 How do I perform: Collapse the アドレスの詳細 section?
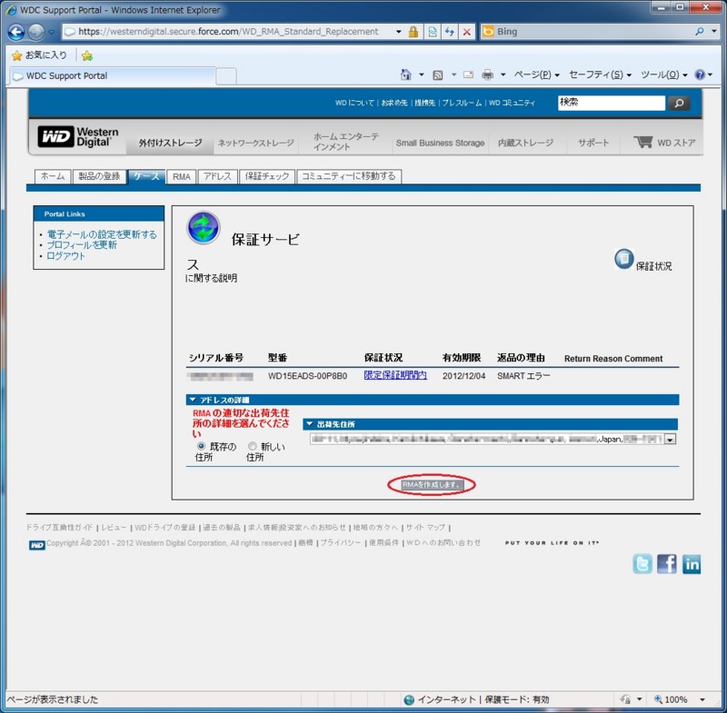pyautogui.click(x=193, y=400)
